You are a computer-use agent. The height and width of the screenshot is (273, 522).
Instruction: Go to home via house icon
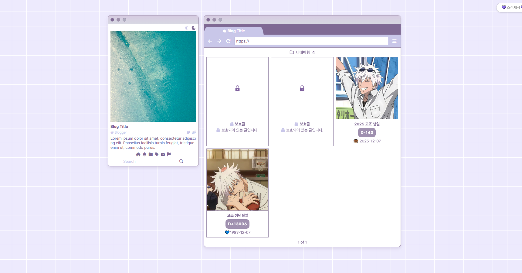(x=138, y=154)
